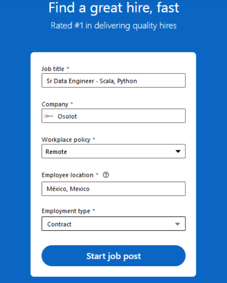Click the 'Osolot' company name text
Screen dimensions: 227x283
67,116
